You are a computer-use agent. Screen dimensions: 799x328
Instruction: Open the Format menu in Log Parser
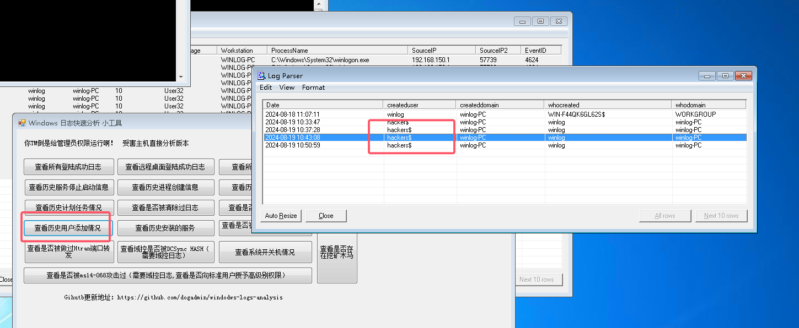coord(313,88)
